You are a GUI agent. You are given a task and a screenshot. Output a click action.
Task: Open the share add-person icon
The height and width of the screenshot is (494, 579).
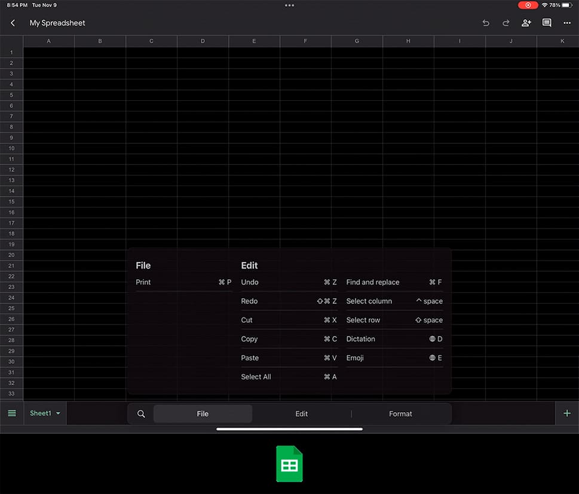pos(526,23)
